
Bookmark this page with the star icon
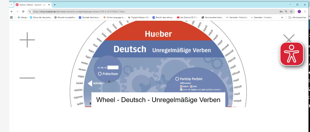pos(291,12)
